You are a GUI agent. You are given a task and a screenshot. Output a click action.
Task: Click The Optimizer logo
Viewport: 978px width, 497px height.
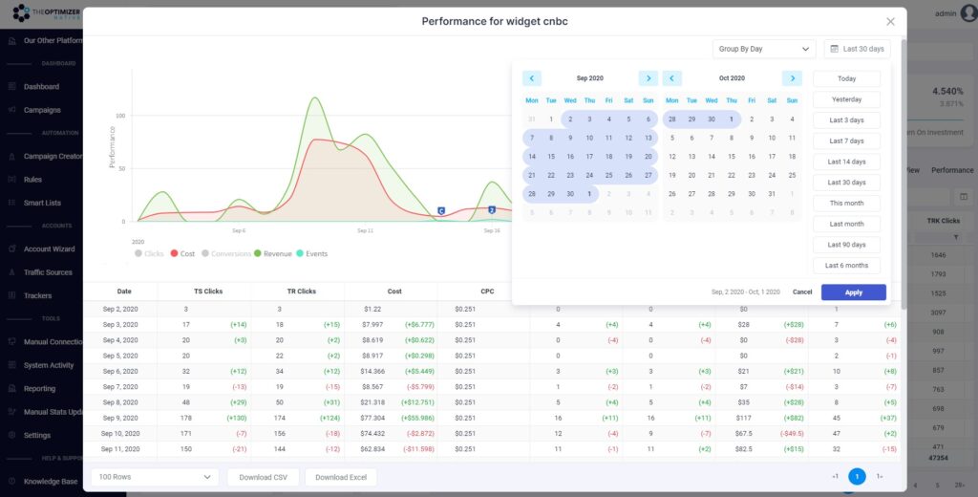point(47,12)
